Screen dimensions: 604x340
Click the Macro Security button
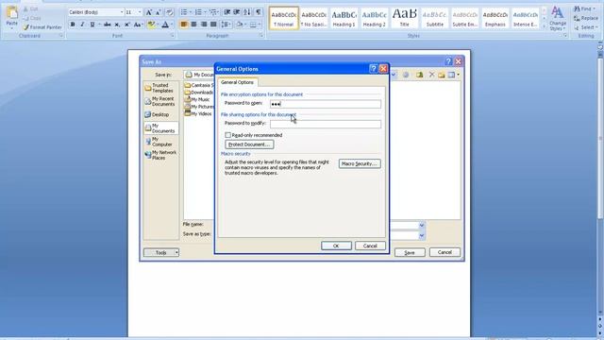point(360,163)
